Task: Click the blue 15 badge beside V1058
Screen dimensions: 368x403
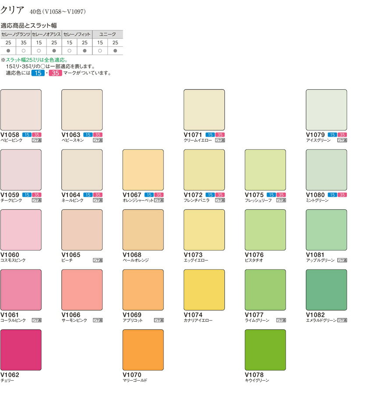Action: click(26, 135)
